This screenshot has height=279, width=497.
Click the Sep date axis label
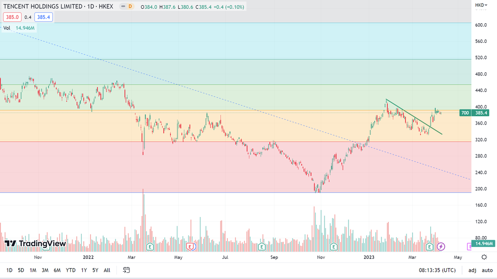pos(274,257)
